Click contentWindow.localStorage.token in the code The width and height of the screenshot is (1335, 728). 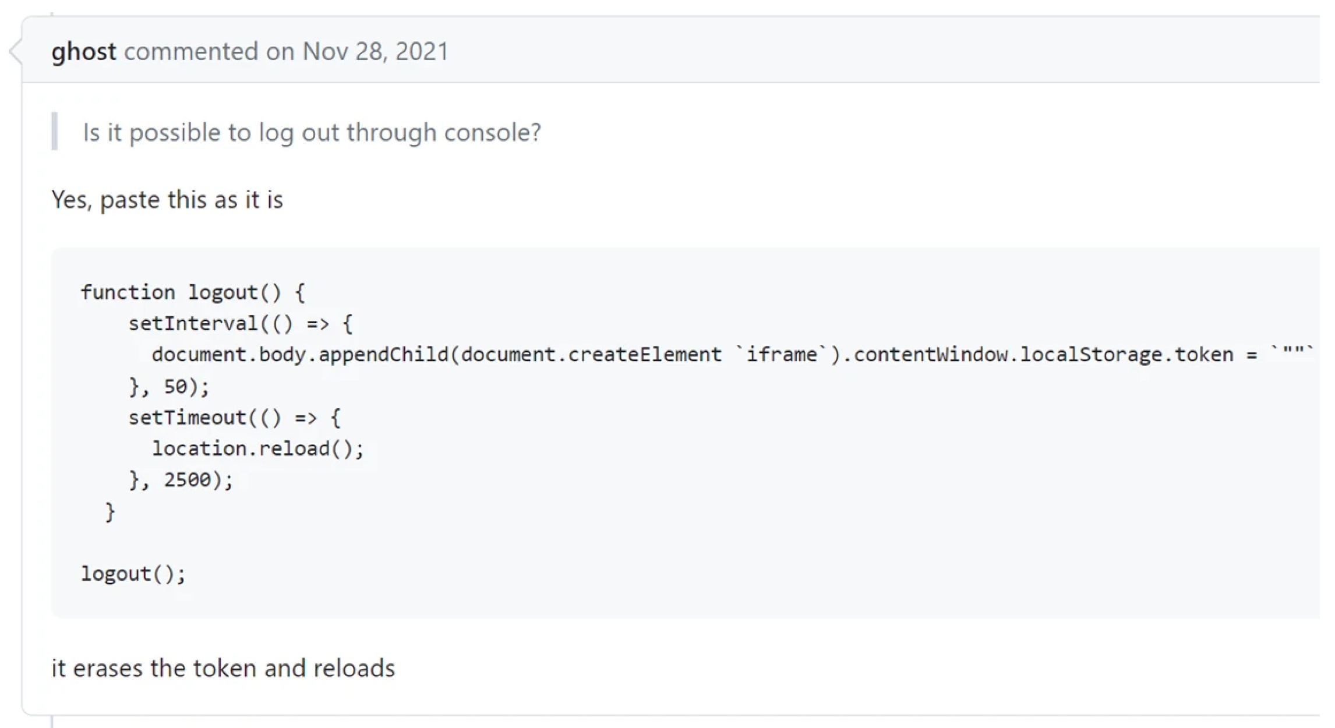point(1043,354)
